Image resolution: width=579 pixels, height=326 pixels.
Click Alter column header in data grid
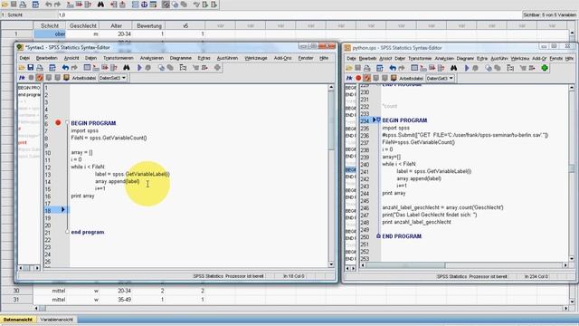(x=117, y=25)
